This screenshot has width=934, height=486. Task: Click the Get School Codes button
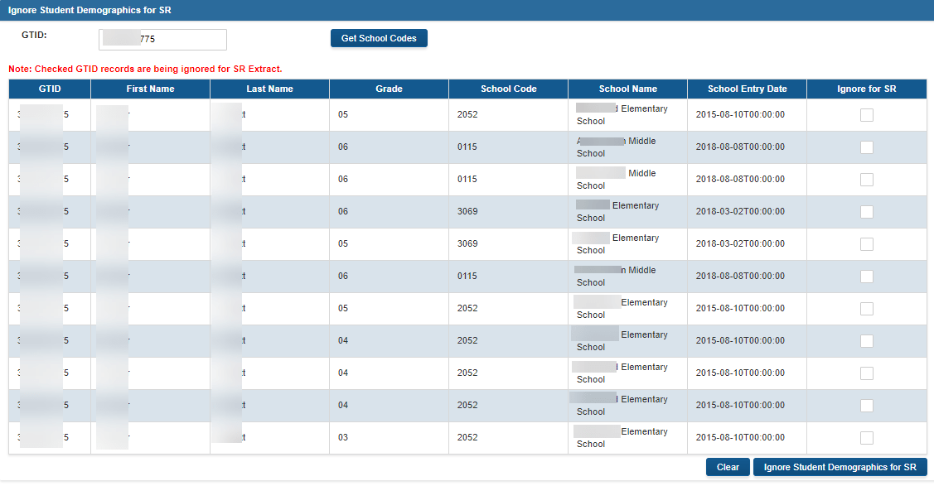[x=379, y=38]
